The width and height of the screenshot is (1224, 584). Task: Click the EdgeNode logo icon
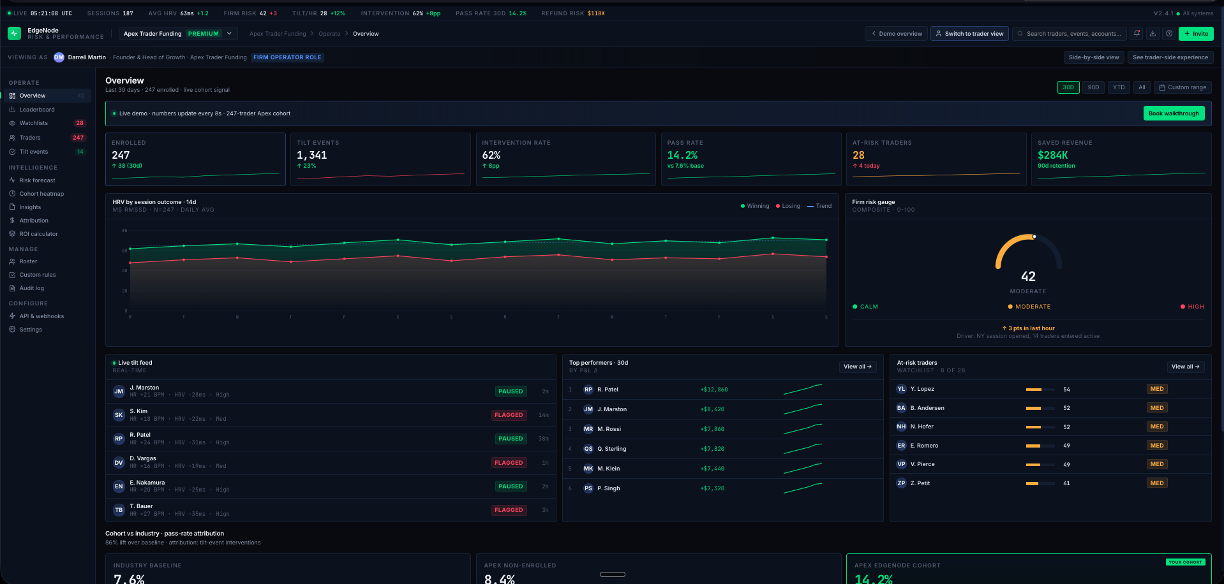click(x=15, y=33)
